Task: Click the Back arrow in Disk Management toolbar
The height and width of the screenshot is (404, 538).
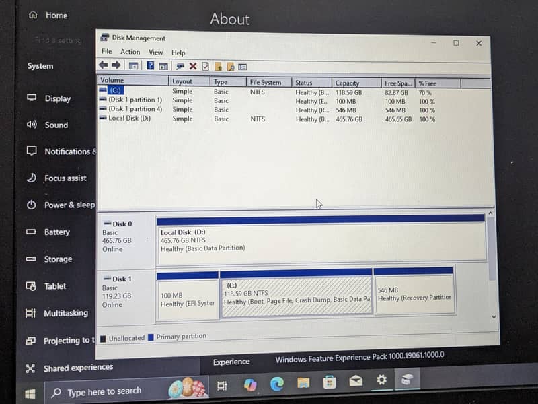Action: click(104, 65)
